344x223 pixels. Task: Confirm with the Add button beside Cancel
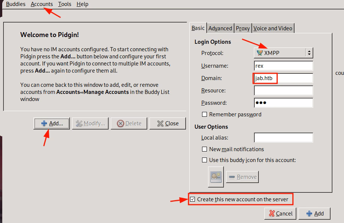tap(314, 214)
